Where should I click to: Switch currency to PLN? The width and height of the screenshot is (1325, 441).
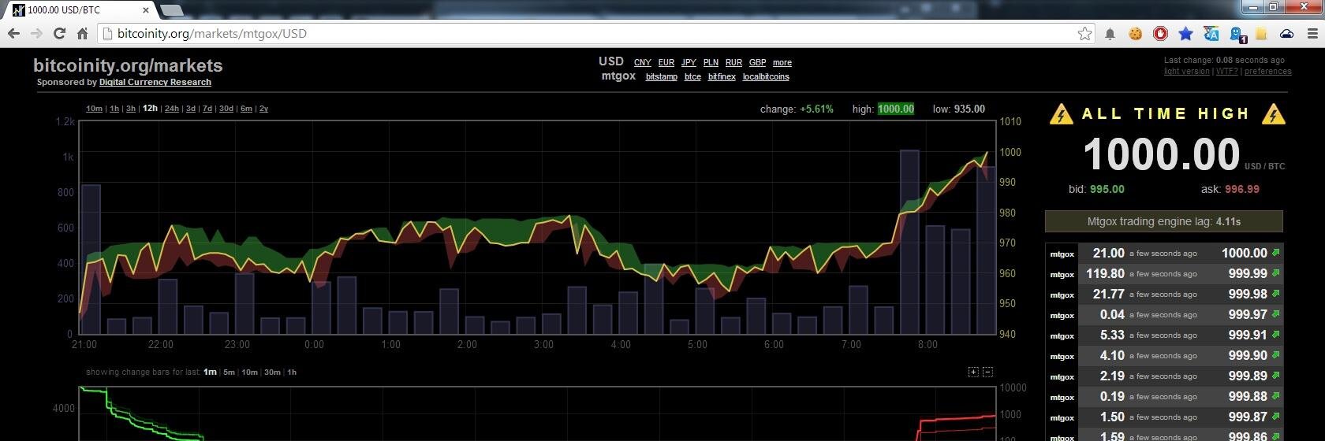coord(711,62)
